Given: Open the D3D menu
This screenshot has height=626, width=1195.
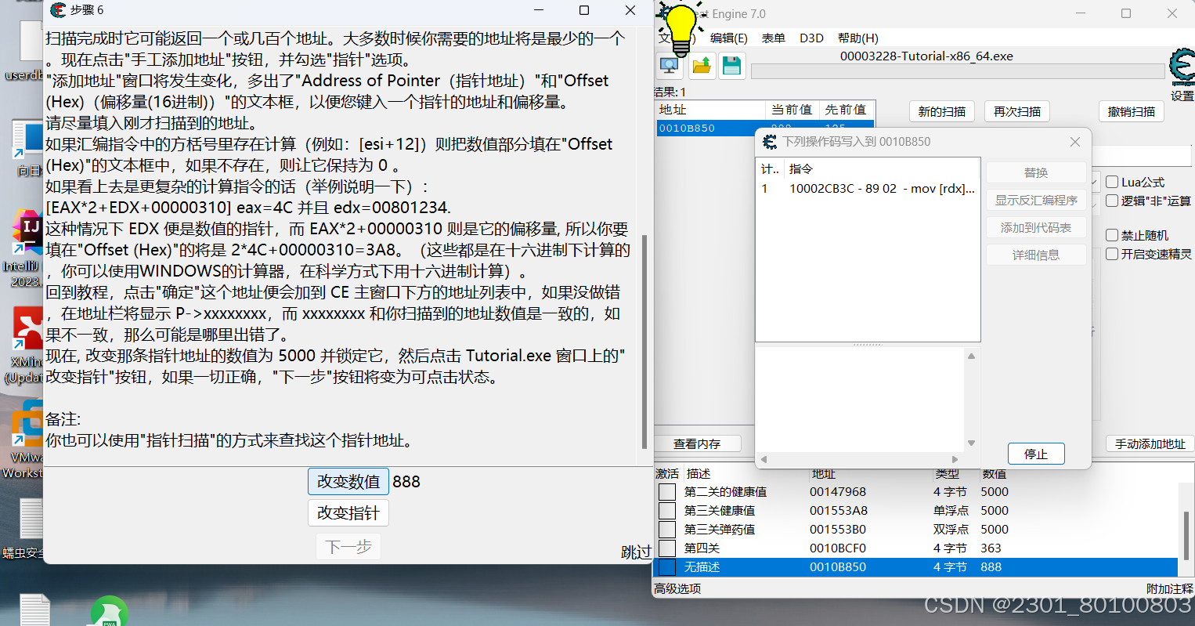Looking at the screenshot, I should tap(811, 38).
